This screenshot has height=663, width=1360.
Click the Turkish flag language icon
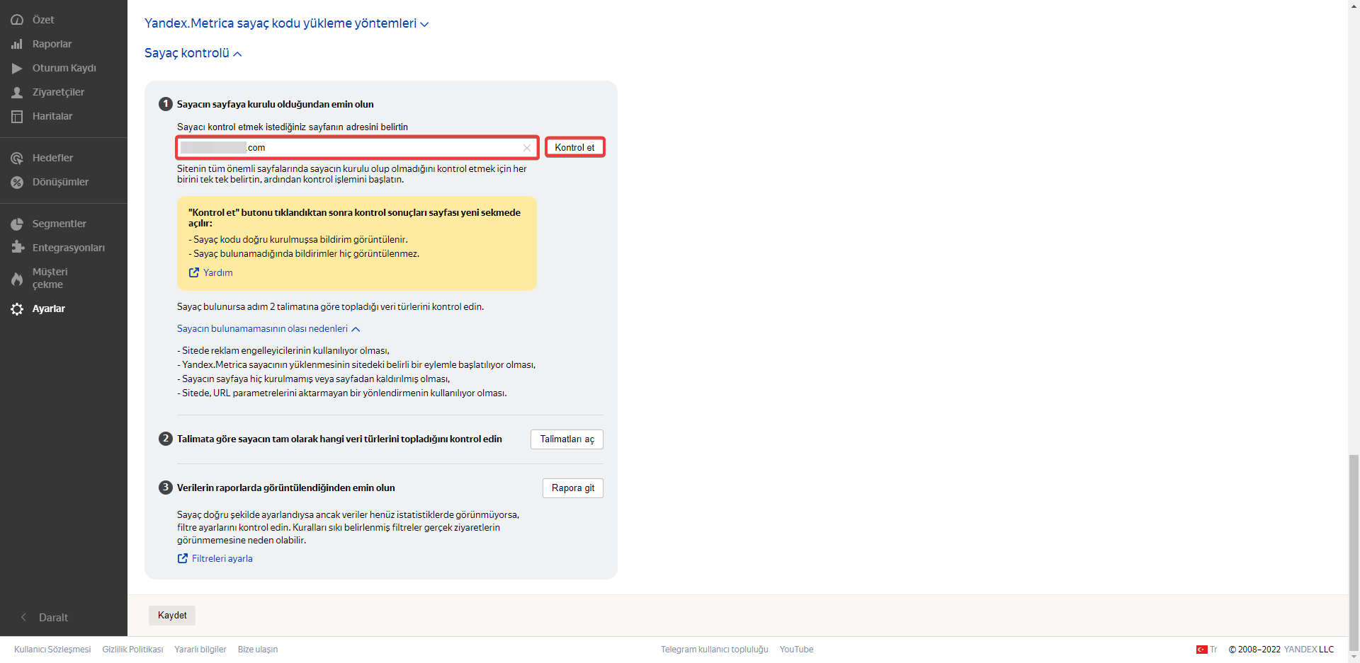1201,650
